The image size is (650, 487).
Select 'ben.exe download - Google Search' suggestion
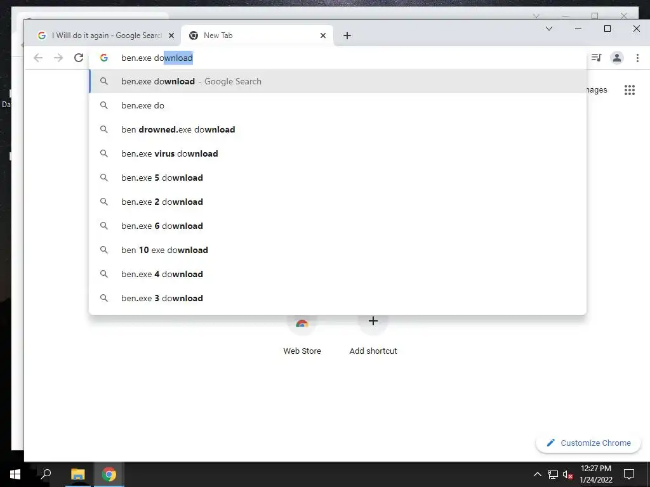point(338,82)
